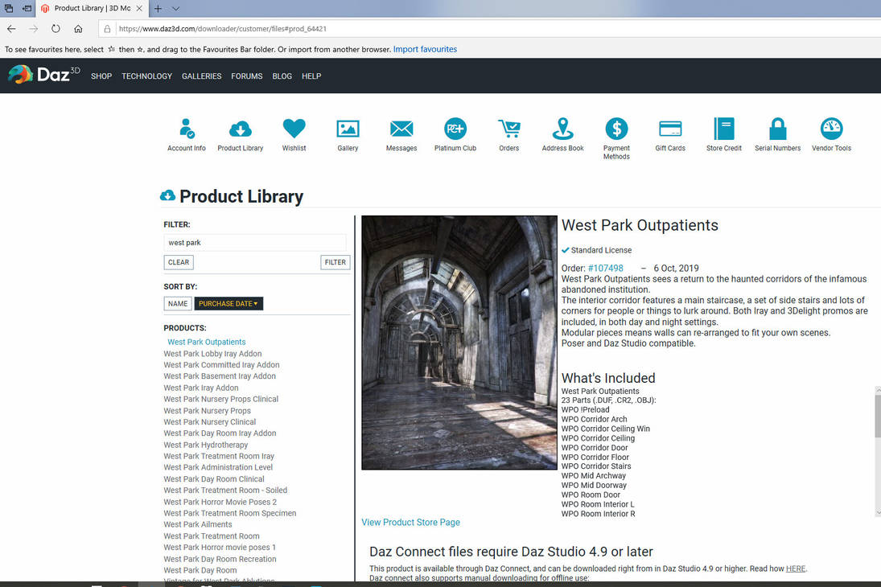
Task: Open order #107498 link
Action: tap(605, 268)
